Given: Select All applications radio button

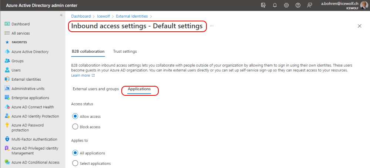Looking at the screenshot, I should 75,153.
